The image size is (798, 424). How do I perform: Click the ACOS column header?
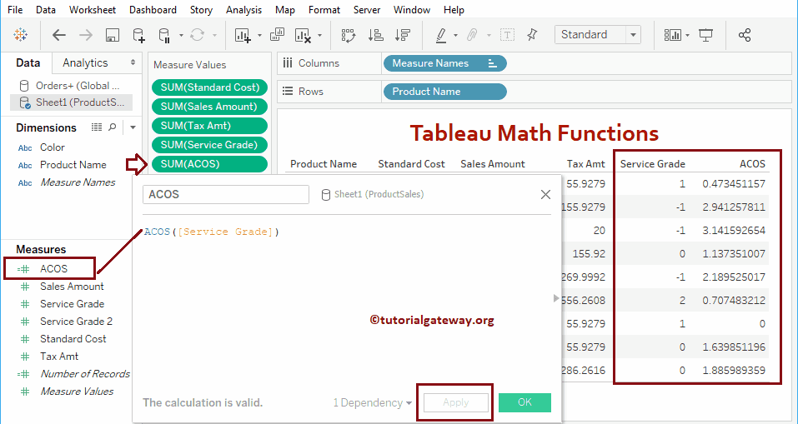tap(752, 164)
